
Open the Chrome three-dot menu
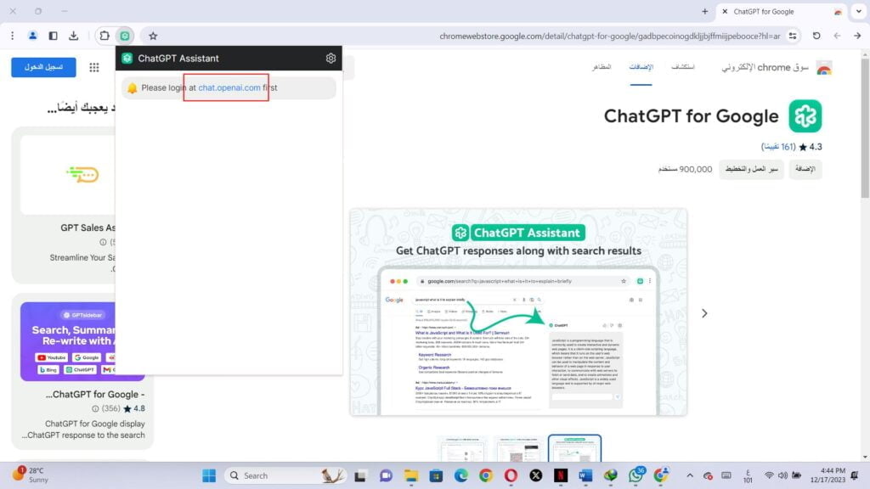(x=12, y=36)
